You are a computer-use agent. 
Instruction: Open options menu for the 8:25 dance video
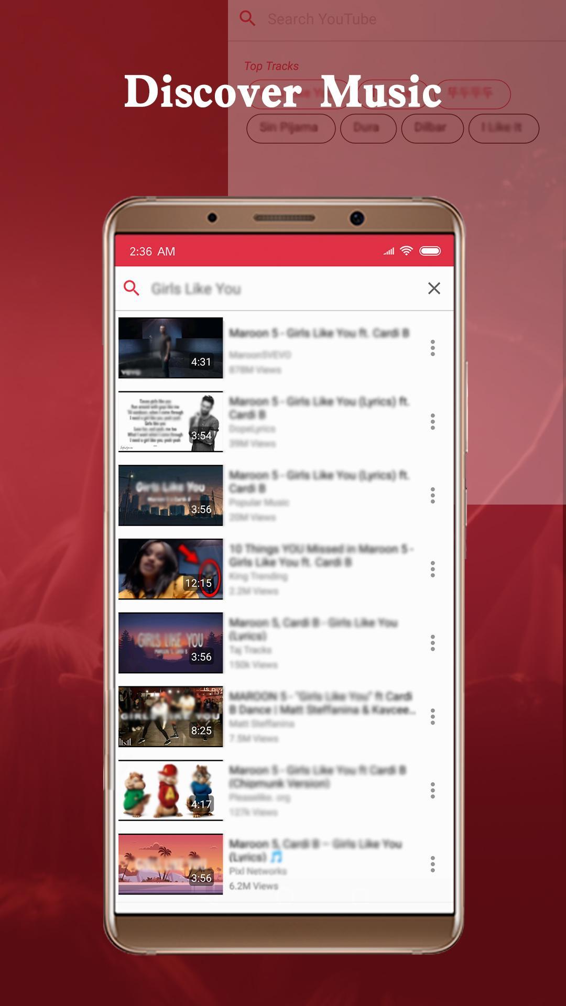coord(432,717)
